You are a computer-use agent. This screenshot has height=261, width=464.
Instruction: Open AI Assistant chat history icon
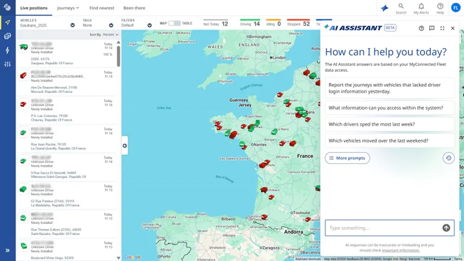pyautogui.click(x=449, y=158)
